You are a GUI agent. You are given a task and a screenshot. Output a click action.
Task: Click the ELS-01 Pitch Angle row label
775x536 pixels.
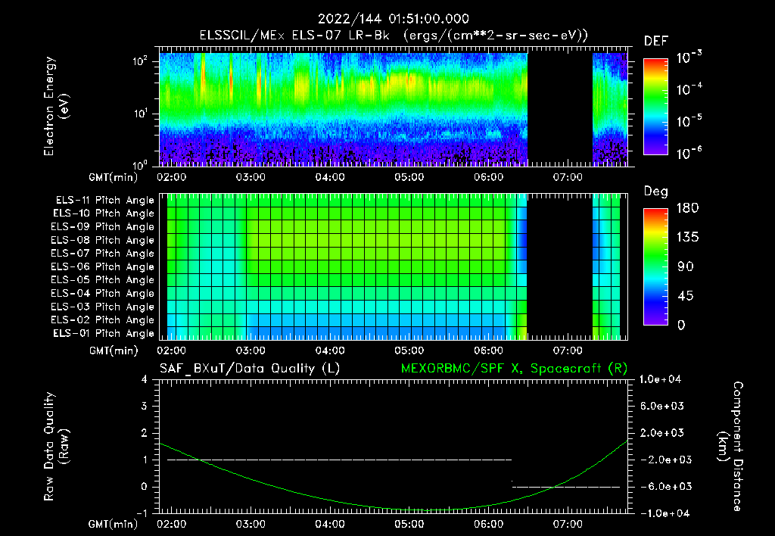pos(104,333)
